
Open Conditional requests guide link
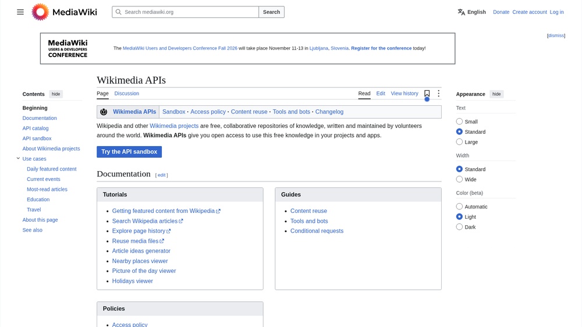tap(317, 231)
